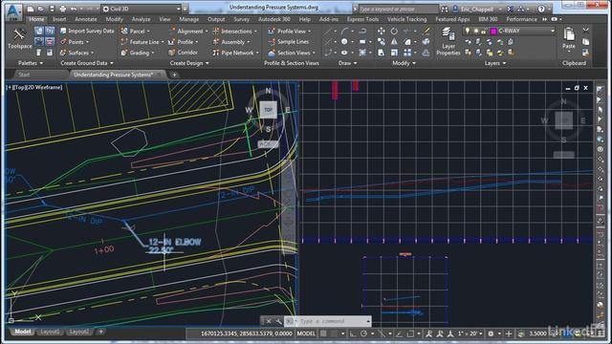Switch to the Layout1 tab

tap(50, 332)
